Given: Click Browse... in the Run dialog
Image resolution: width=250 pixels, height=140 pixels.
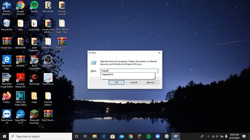Looking at the screenshot, I should click(x=151, y=82).
